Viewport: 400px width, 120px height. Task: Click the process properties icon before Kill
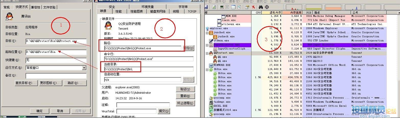[247, 7]
